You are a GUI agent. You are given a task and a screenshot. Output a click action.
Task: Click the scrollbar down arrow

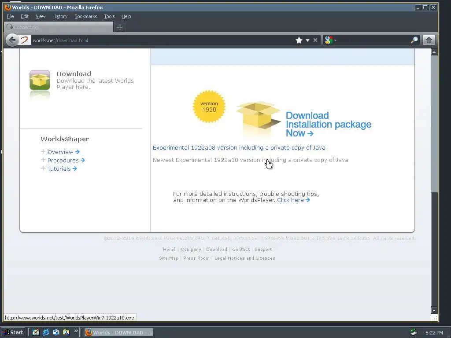tap(434, 310)
